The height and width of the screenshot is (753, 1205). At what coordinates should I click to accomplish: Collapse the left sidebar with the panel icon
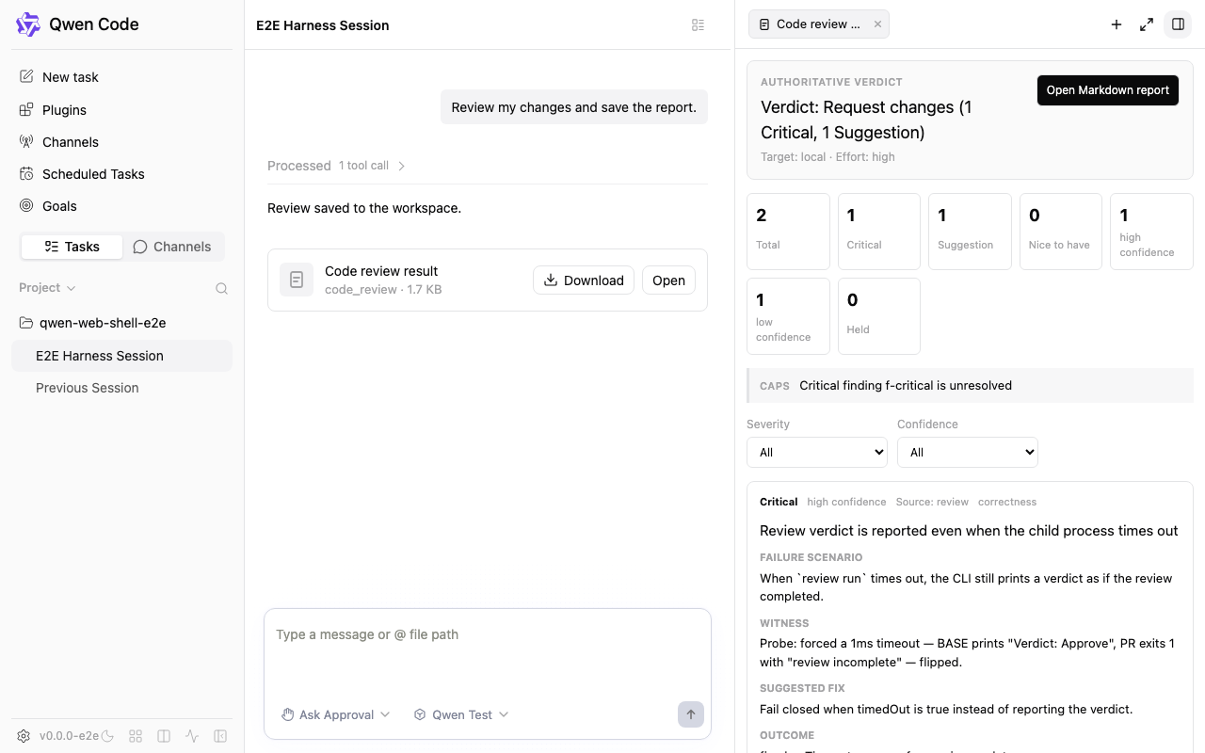click(220, 736)
